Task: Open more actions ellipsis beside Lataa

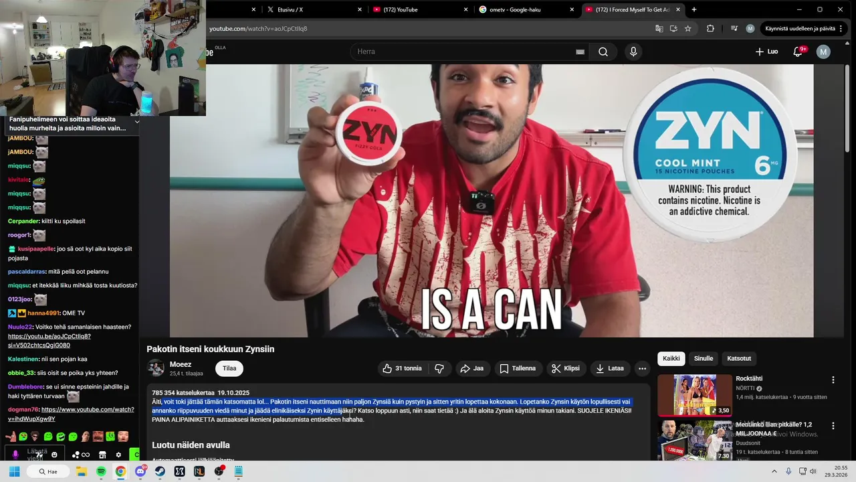Action: (642, 368)
